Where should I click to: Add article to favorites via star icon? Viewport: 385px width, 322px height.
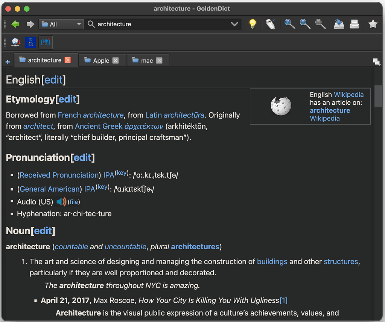(373, 24)
